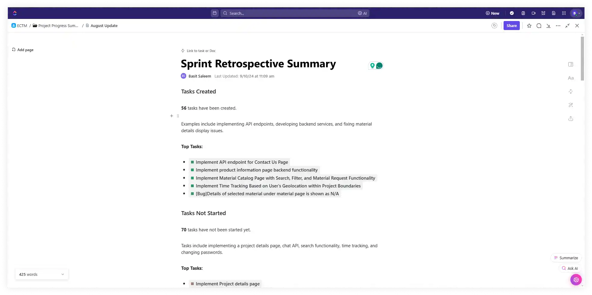Open Project Progress Sum... folder breadcrumb
The width and height of the screenshot is (592, 295).
55,26
